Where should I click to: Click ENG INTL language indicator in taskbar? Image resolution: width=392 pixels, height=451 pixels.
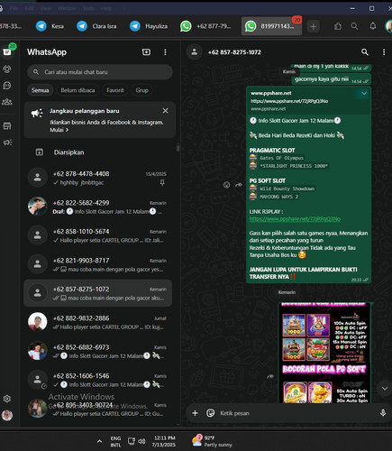(x=115, y=441)
